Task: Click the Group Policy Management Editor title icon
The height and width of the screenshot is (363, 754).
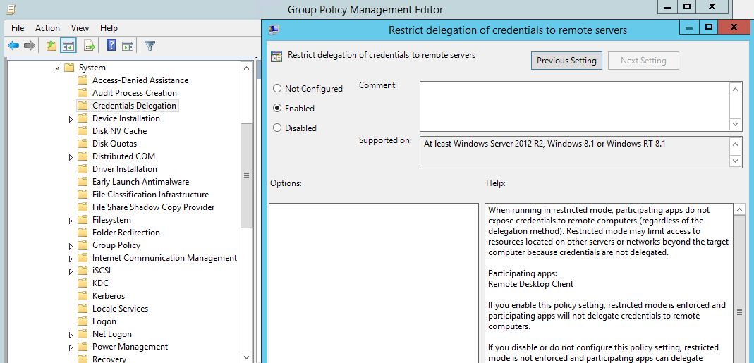Action: coord(13,8)
